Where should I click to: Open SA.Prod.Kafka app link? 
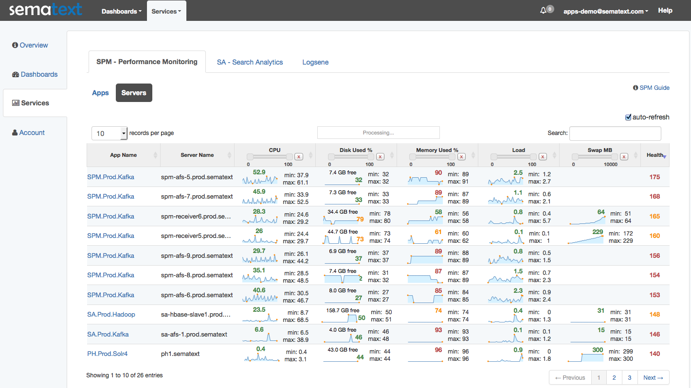coord(108,334)
